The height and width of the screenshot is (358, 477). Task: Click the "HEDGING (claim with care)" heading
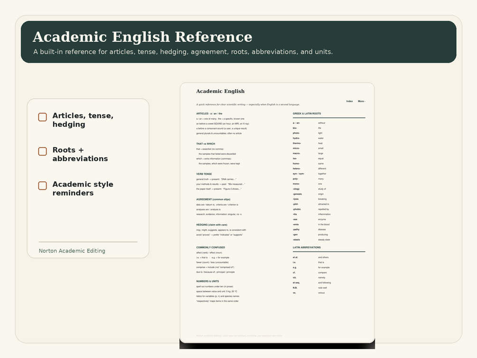click(x=212, y=225)
